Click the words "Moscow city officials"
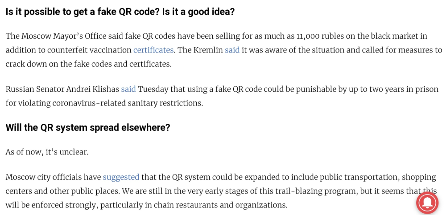 click(44, 177)
